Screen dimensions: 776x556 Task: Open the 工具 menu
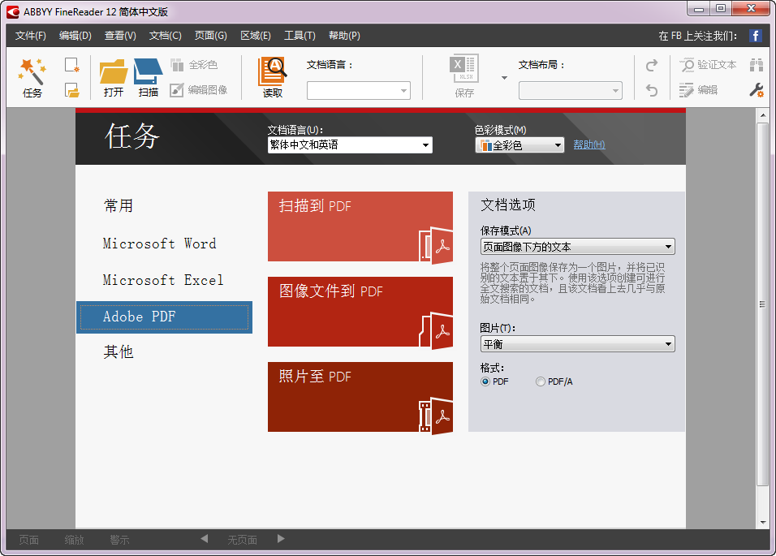click(299, 35)
